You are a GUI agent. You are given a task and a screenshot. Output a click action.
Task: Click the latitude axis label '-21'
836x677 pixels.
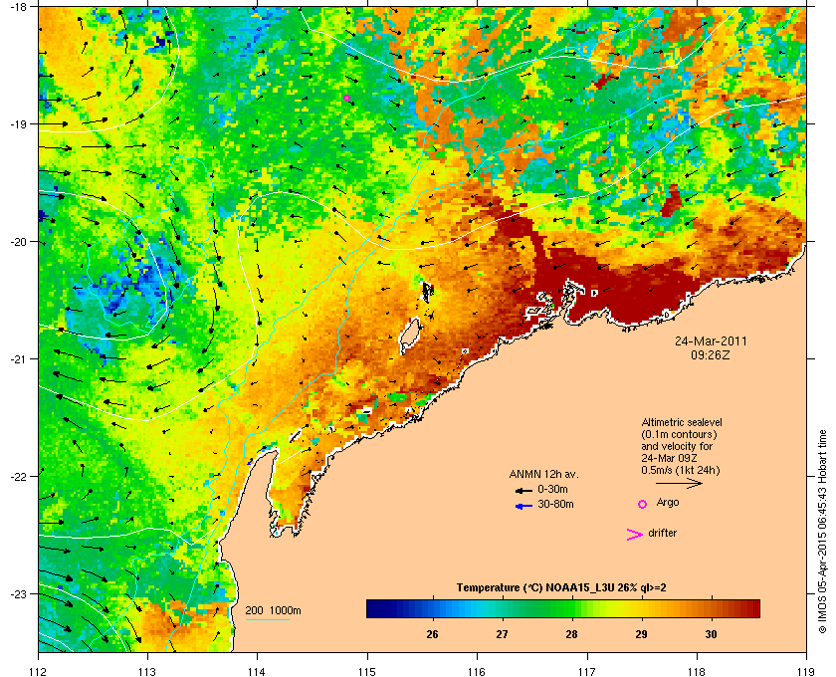(x=18, y=359)
